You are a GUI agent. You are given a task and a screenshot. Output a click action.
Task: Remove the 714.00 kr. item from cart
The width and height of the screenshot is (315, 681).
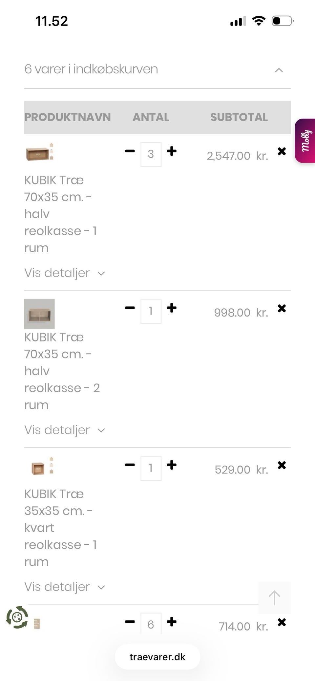[282, 622]
